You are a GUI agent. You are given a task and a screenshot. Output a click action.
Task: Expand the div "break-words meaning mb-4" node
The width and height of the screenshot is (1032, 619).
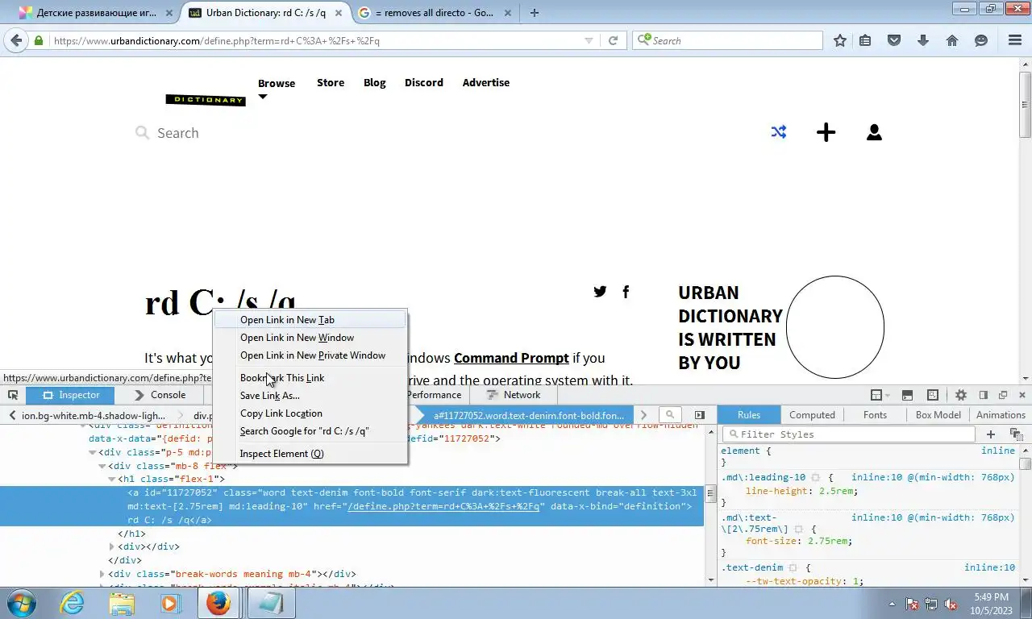pos(102,575)
